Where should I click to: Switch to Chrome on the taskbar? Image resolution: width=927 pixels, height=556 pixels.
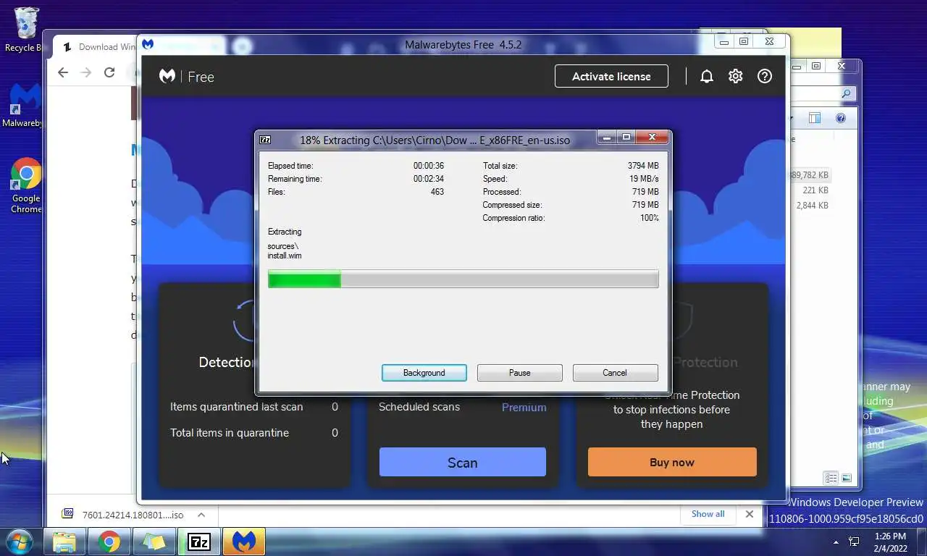click(109, 542)
